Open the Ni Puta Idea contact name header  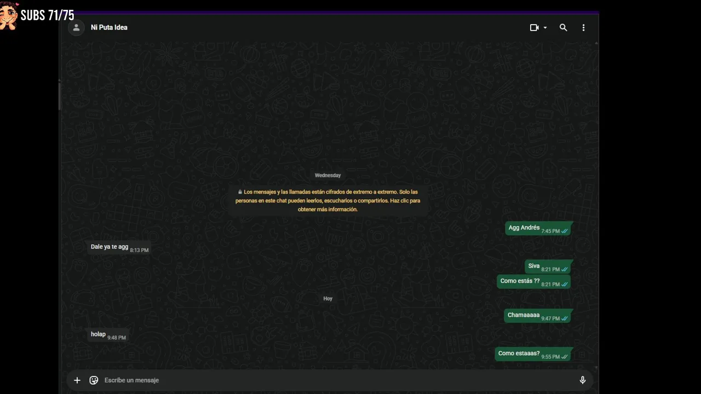click(x=109, y=27)
